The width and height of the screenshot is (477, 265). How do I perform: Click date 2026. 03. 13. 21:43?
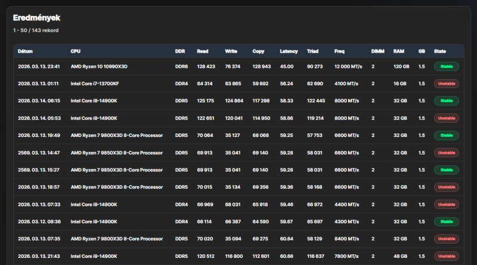tap(39, 256)
